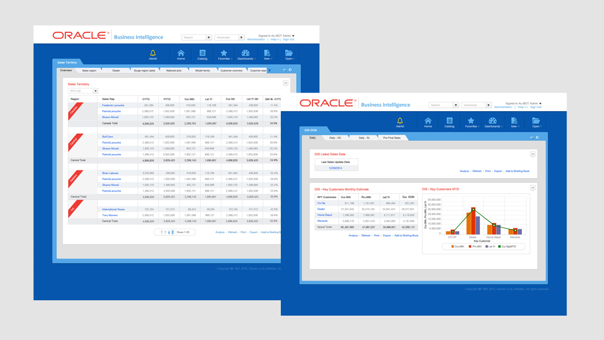Click the Alerts bell in Sales Territory window
This screenshot has width=604, height=340.
tap(153, 53)
